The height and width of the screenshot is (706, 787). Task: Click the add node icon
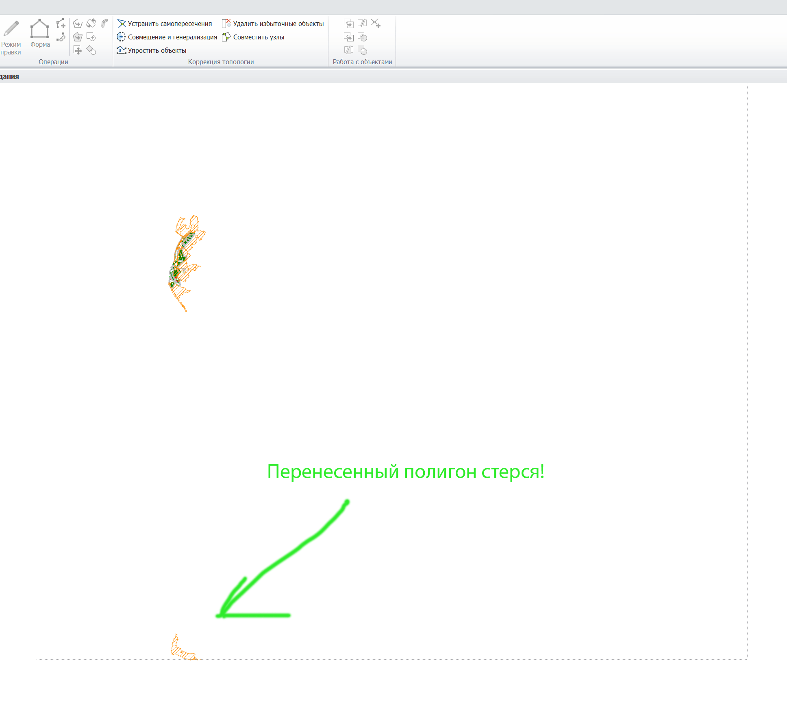[61, 24]
